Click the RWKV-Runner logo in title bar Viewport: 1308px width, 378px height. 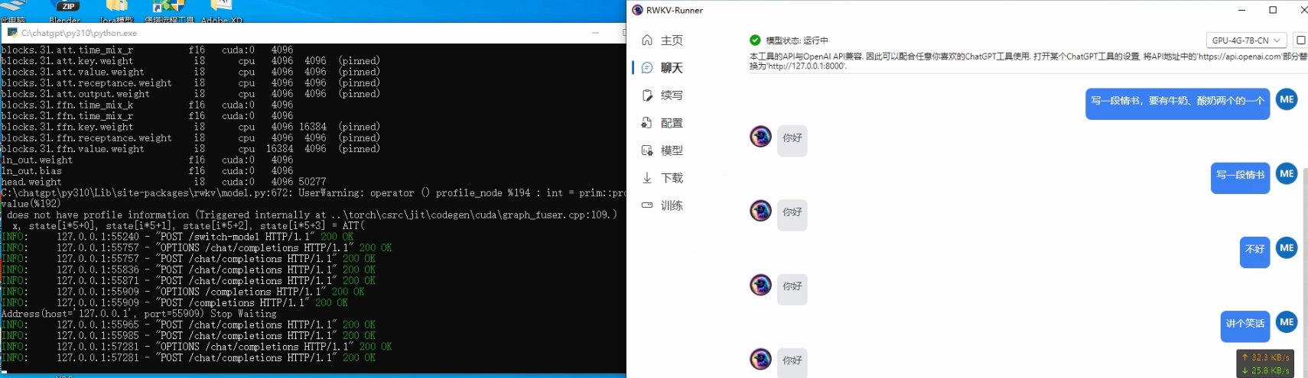(637, 10)
